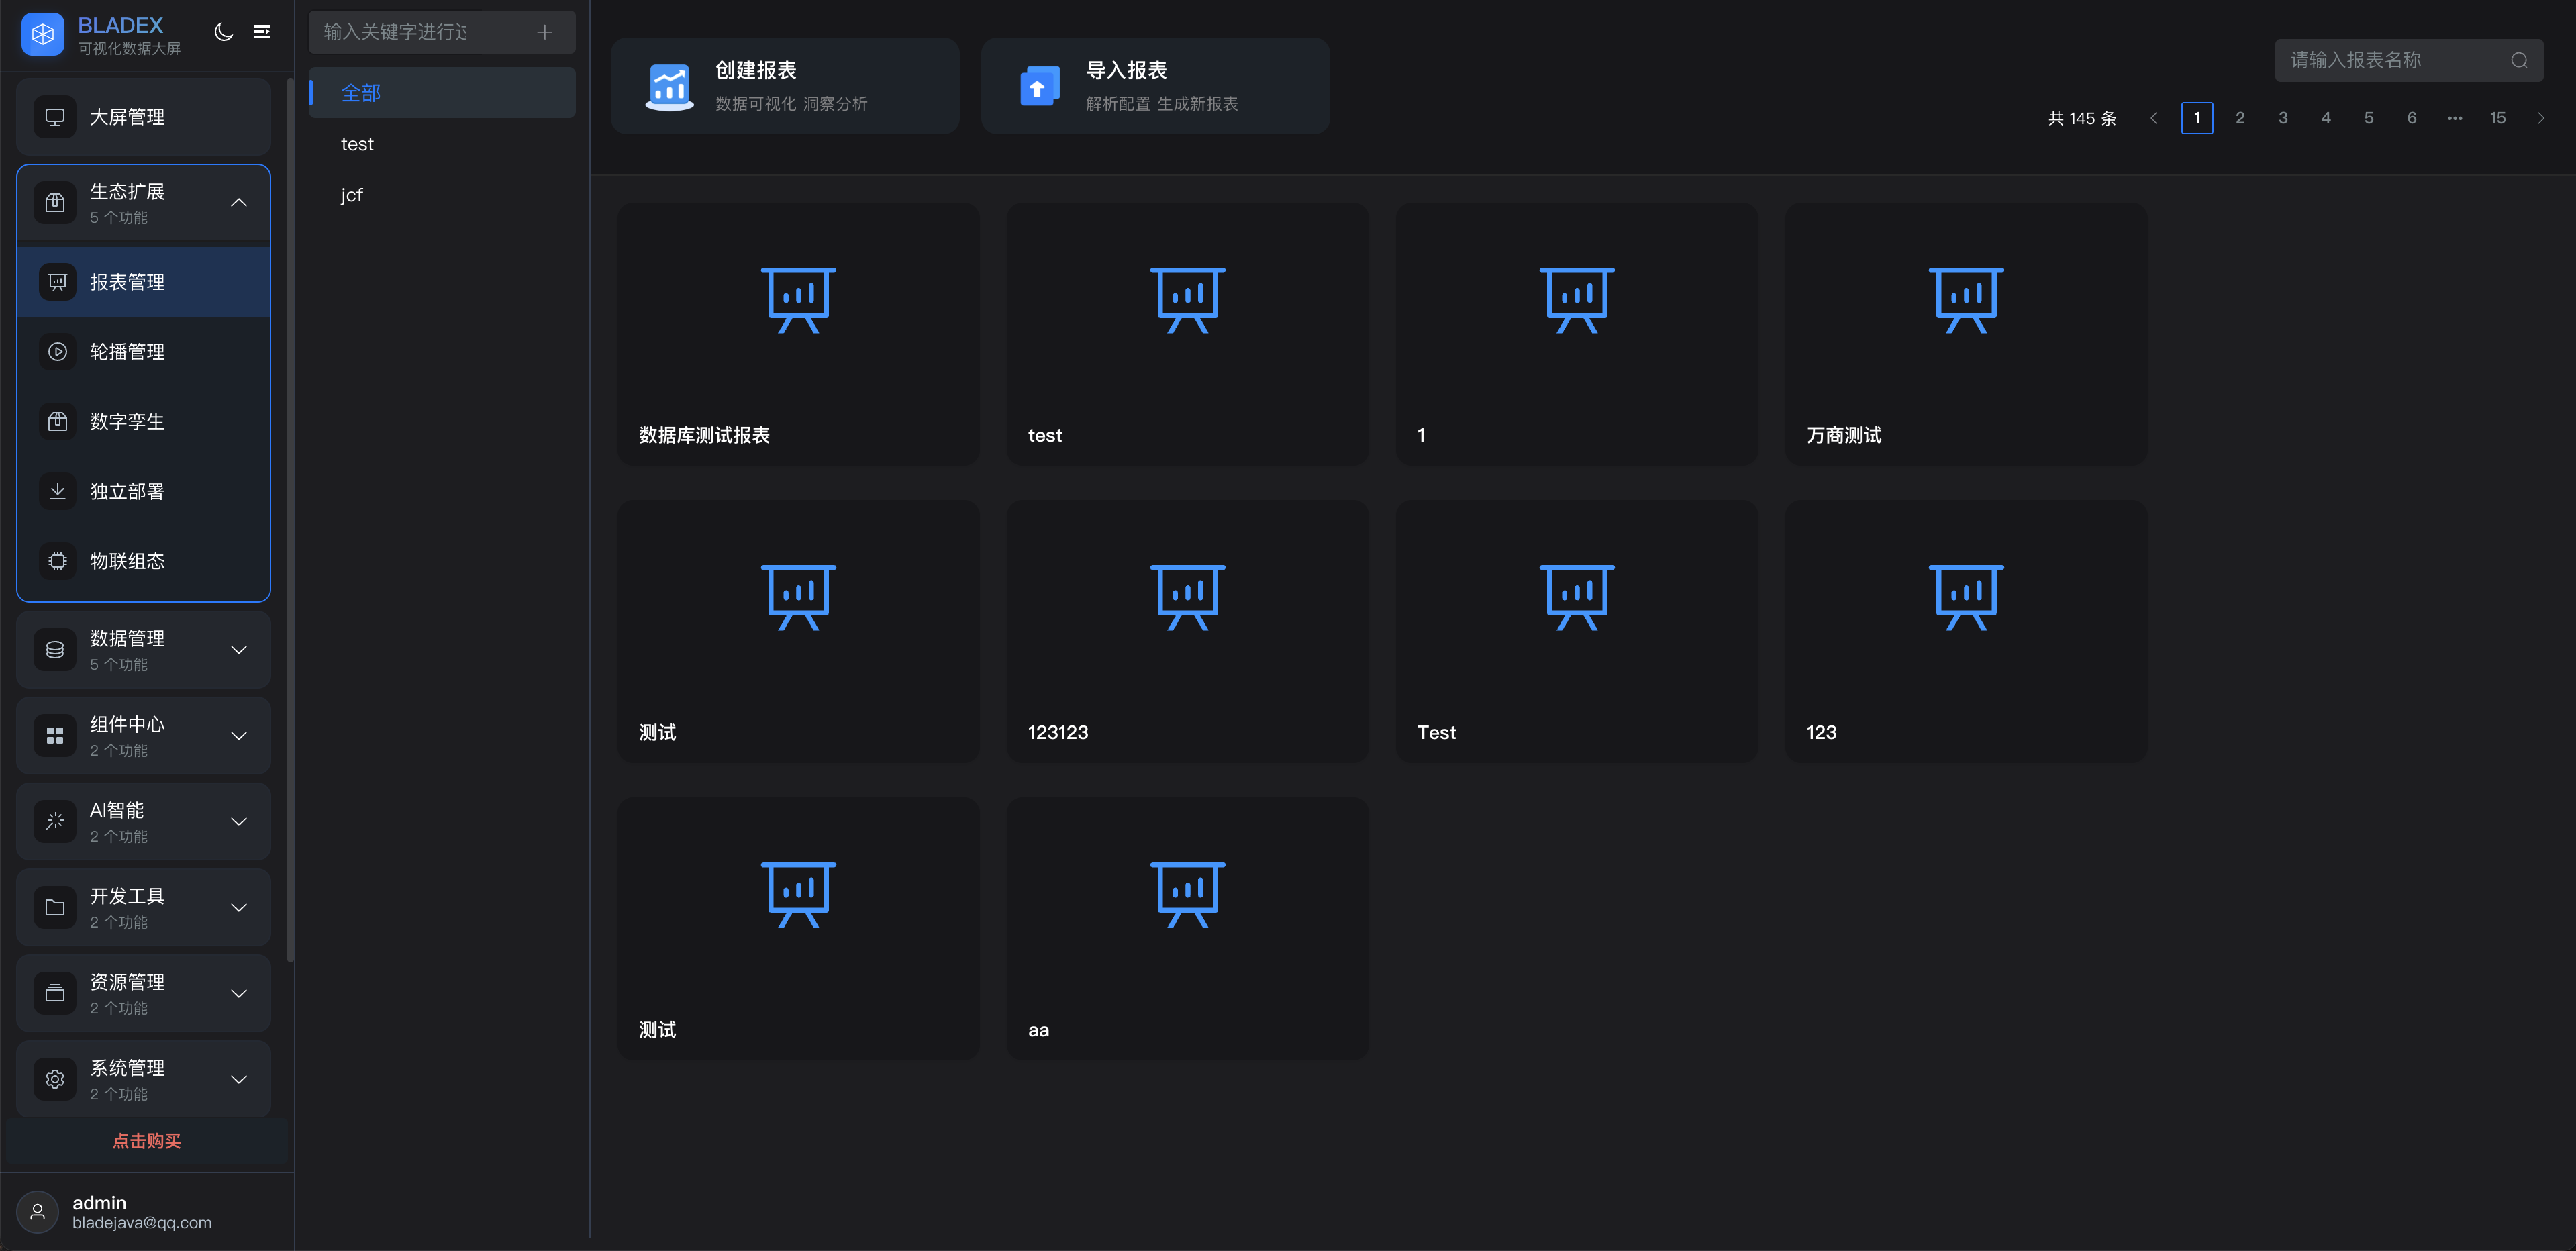The width and height of the screenshot is (2576, 1251).
Task: Click the 数据库测试报表 card chart icon
Action: point(798,300)
